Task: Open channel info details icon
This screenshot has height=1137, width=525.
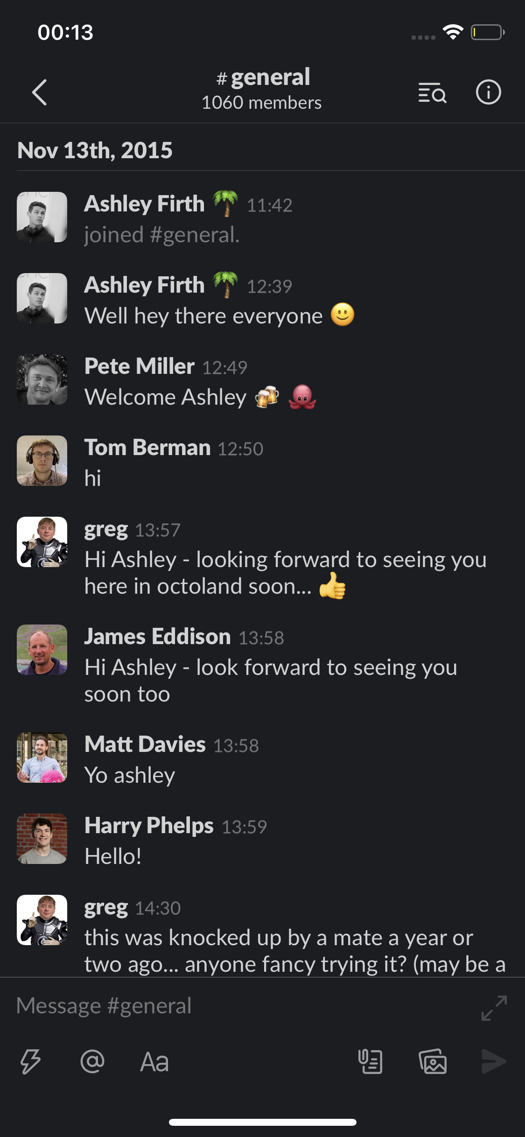Action: (488, 92)
